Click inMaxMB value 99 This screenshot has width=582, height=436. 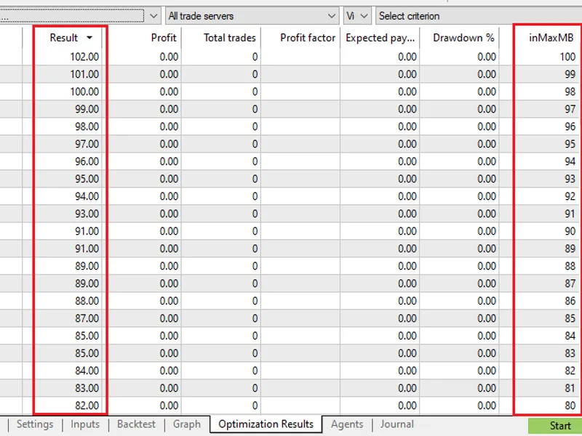click(x=570, y=74)
